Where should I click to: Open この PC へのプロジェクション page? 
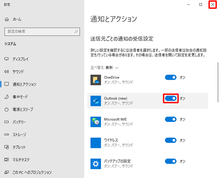(32, 172)
